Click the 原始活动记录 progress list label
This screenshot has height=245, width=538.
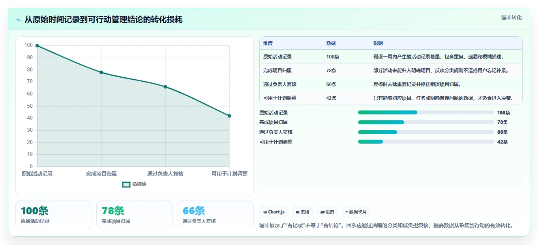point(274,113)
